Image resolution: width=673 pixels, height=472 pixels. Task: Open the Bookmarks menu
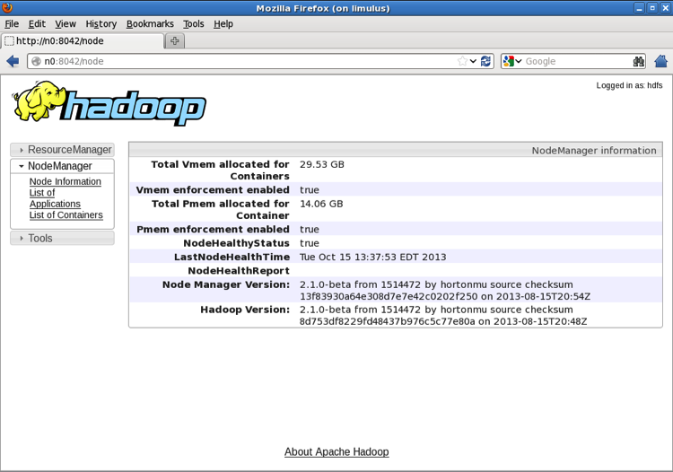(x=150, y=24)
